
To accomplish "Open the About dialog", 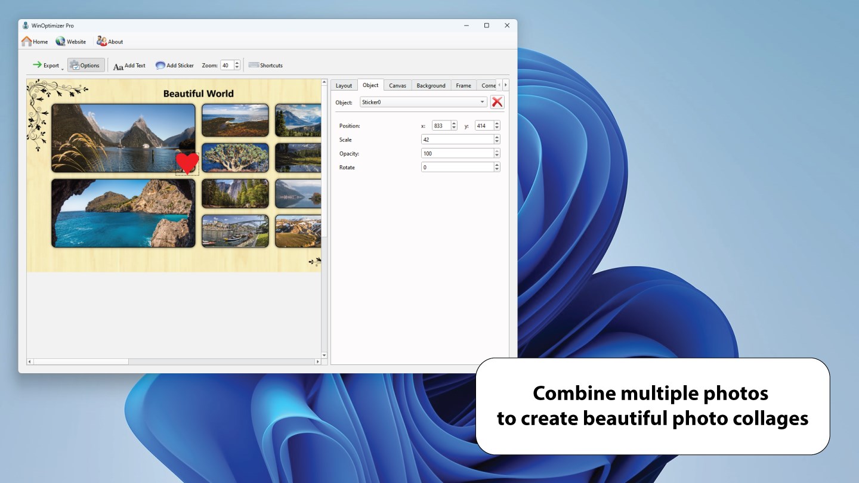I will (110, 42).
